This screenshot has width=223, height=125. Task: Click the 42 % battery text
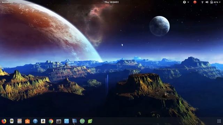point(216,2)
